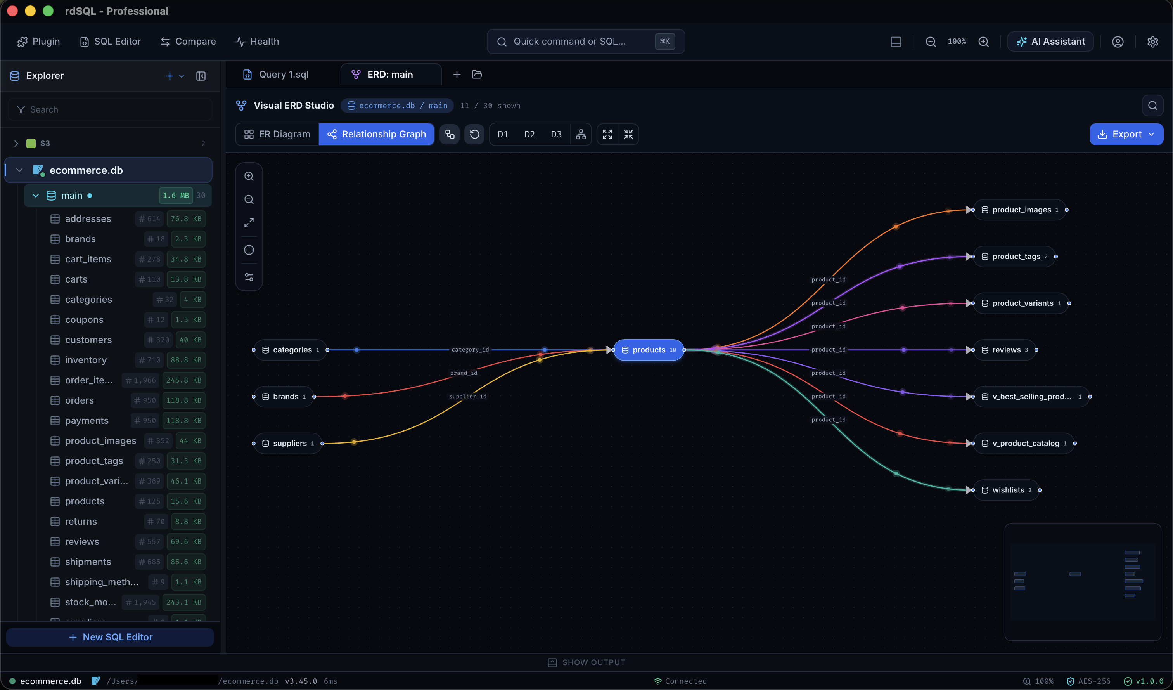1173x690 pixels.
Task: Switch to ER Diagram view
Action: coord(277,134)
